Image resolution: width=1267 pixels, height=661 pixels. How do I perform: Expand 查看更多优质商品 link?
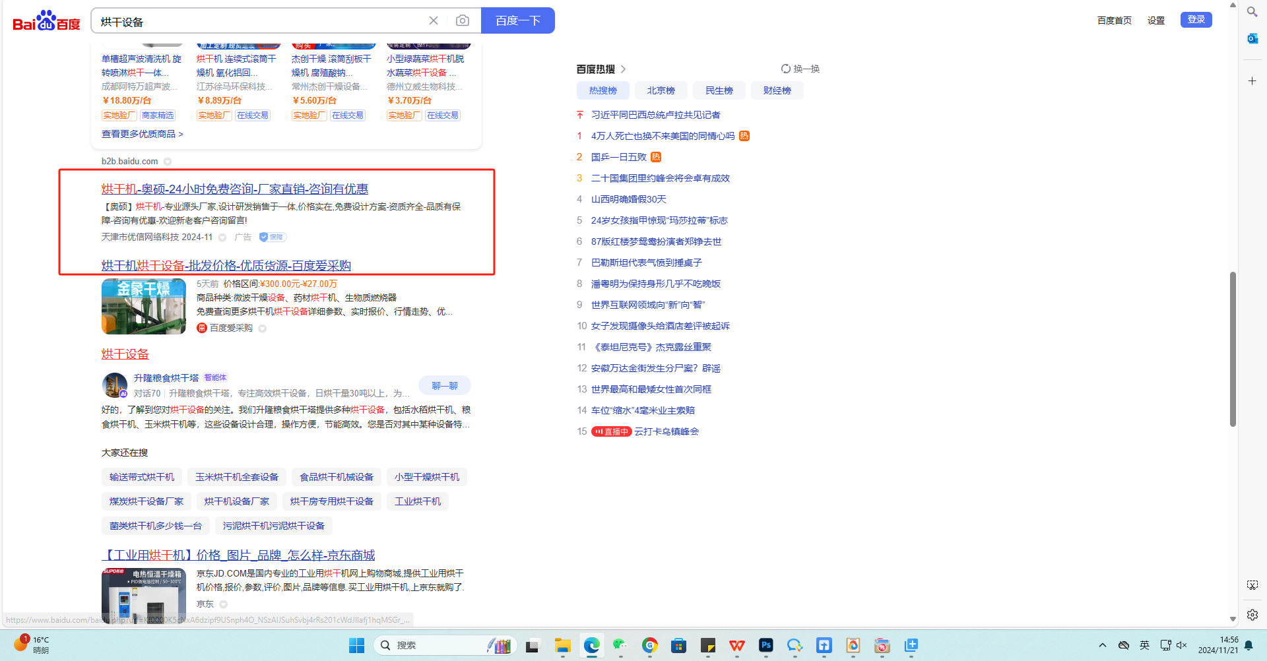coord(142,134)
